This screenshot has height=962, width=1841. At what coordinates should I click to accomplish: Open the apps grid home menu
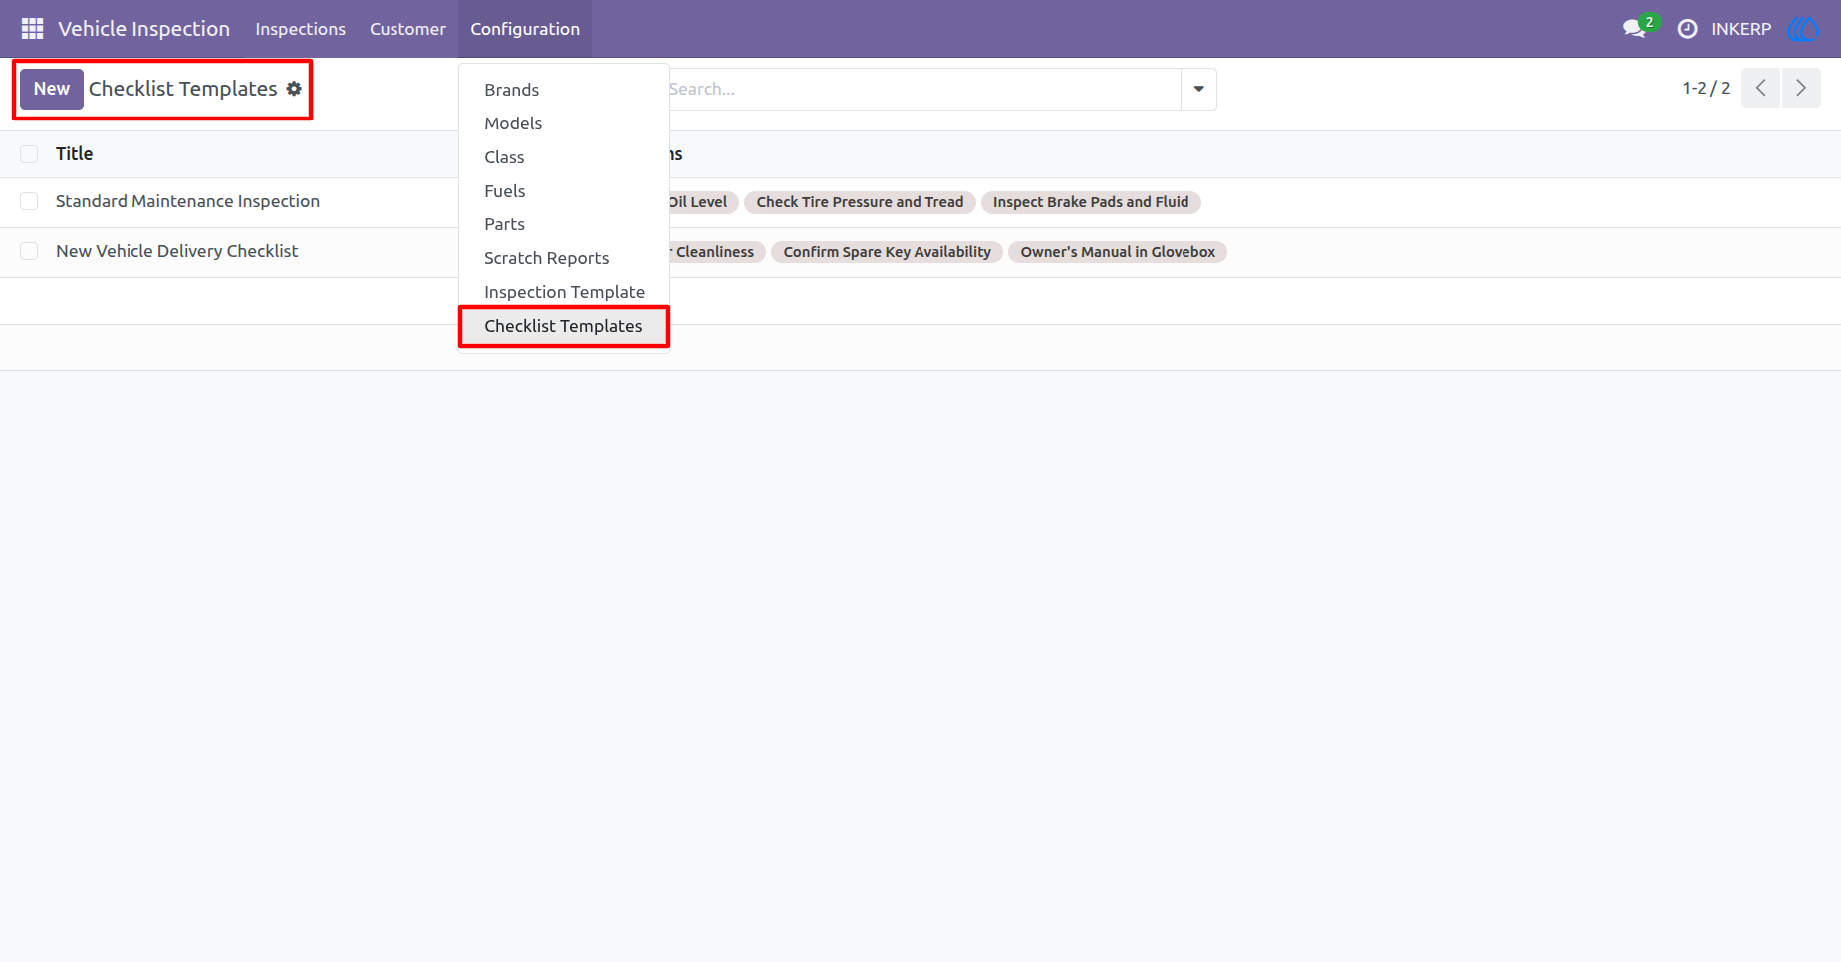pyautogui.click(x=32, y=29)
